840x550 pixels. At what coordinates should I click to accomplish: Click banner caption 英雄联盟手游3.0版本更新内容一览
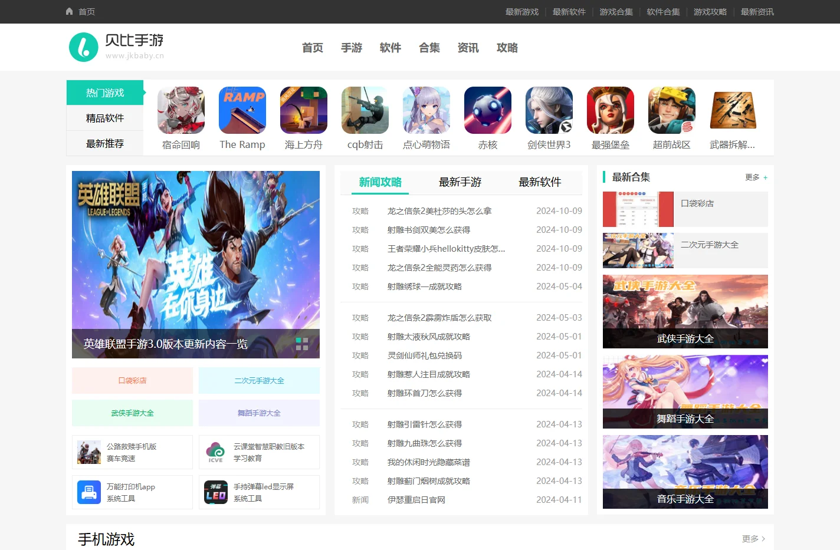tap(166, 344)
